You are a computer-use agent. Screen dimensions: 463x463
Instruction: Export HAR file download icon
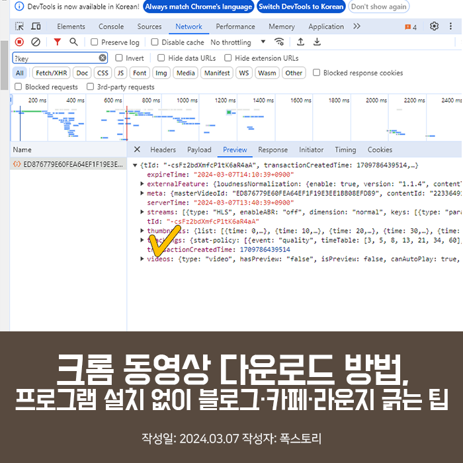317,42
